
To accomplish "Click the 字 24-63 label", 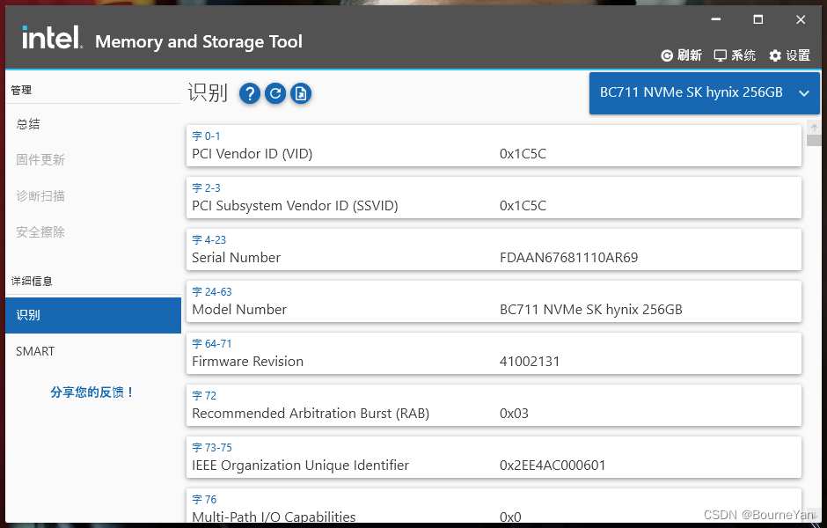I will (211, 291).
